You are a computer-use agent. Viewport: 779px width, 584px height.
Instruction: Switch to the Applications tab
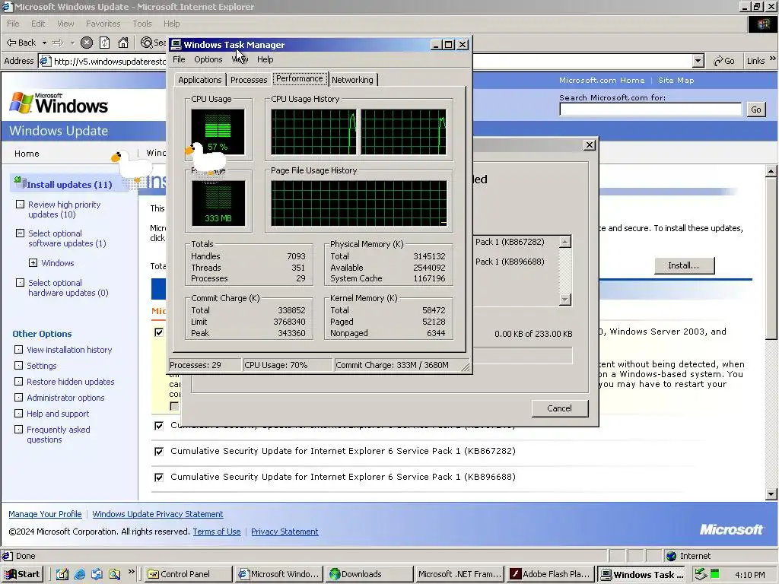[x=200, y=80]
